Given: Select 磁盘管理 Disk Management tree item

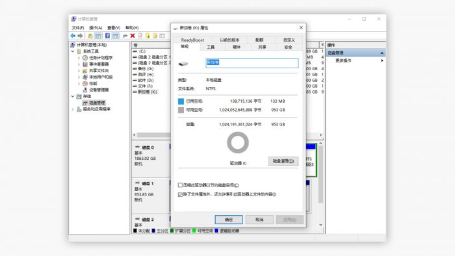Looking at the screenshot, I should coord(97,103).
